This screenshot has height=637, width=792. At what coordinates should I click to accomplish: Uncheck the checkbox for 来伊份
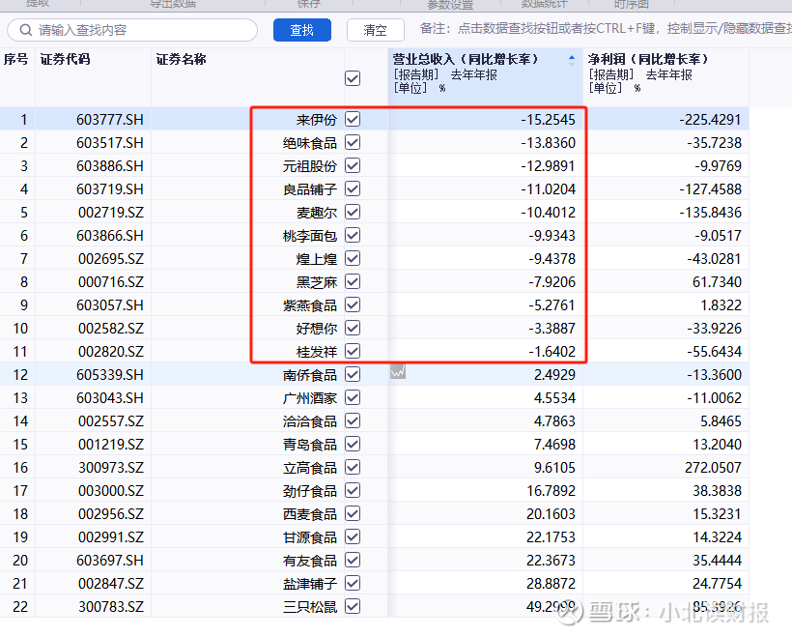[x=353, y=119]
